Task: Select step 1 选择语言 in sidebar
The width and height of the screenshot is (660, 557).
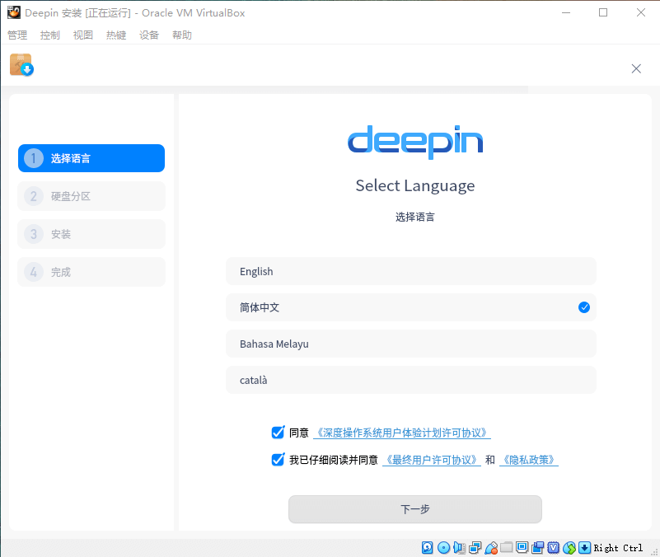Action: point(91,158)
